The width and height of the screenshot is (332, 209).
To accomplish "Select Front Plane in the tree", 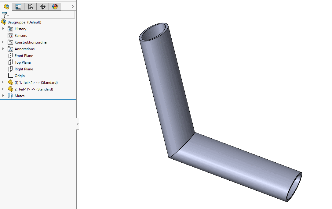I will (24, 56).
